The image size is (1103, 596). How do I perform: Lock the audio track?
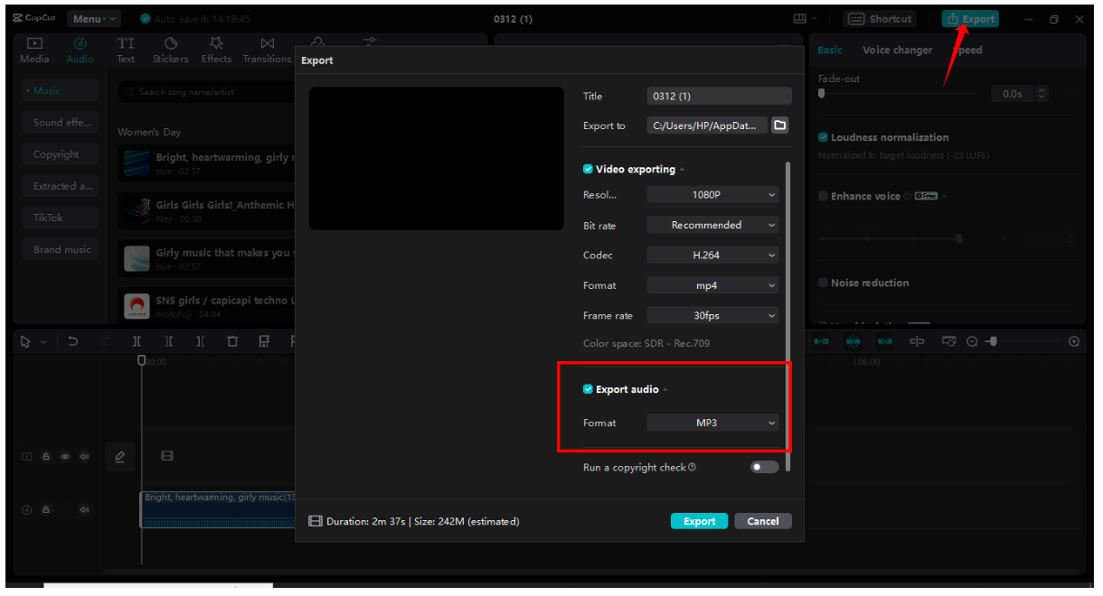(x=46, y=510)
